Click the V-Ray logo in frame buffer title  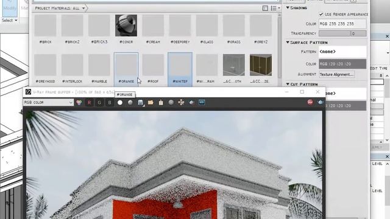pyautogui.click(x=29, y=92)
